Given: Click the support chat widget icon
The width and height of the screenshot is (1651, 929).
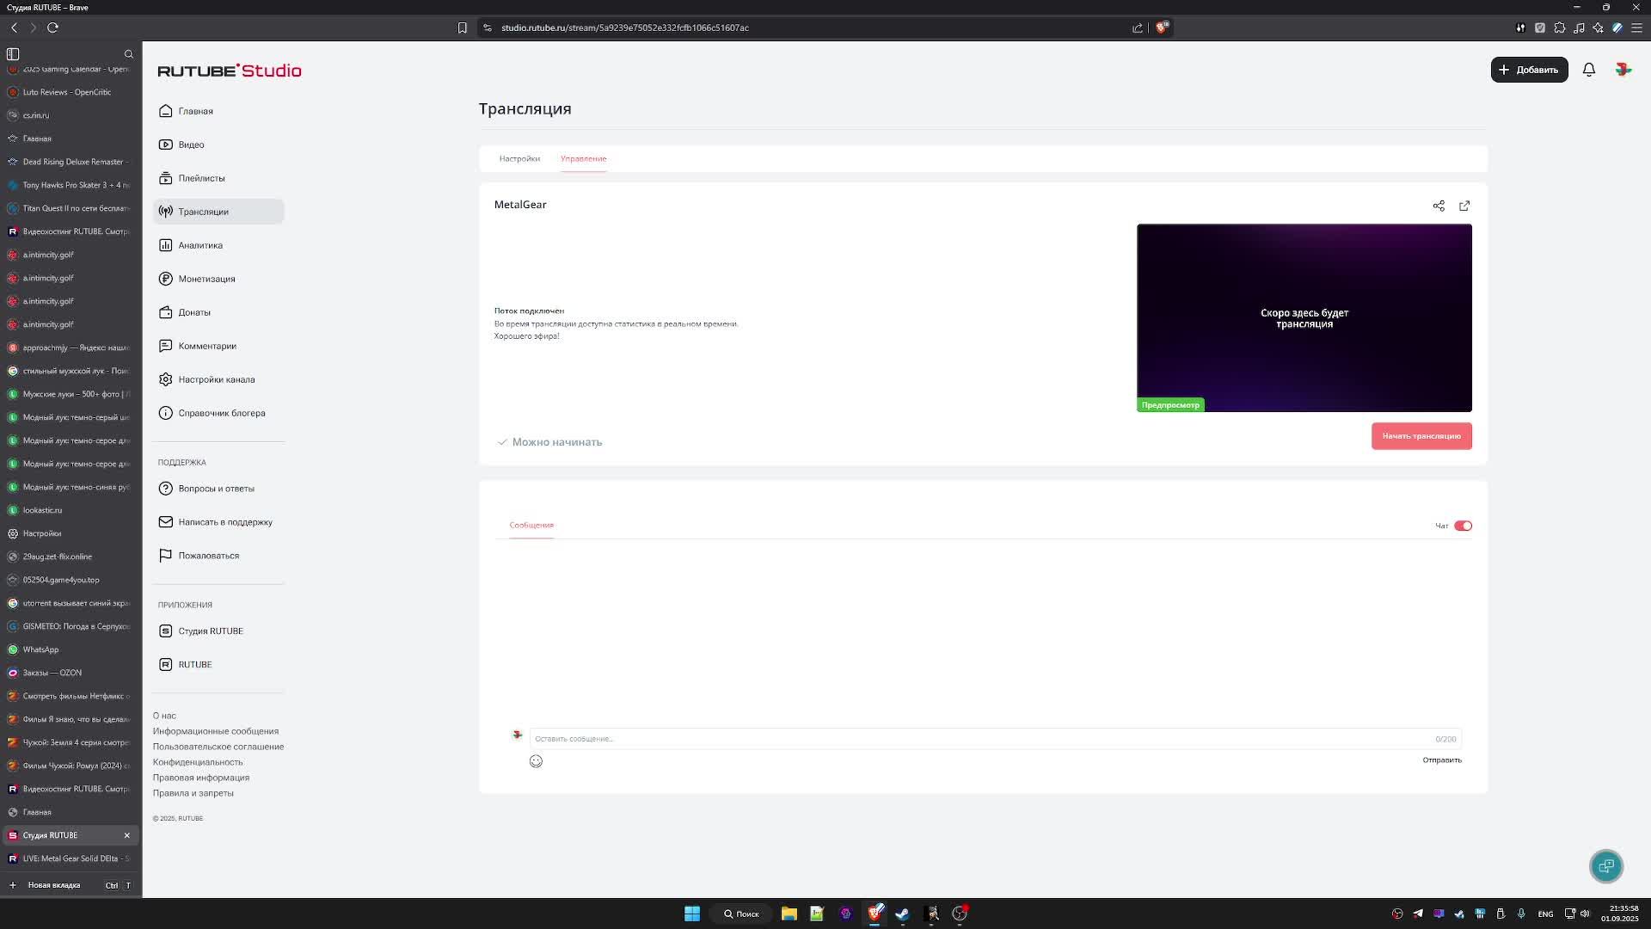Looking at the screenshot, I should coord(1606,866).
